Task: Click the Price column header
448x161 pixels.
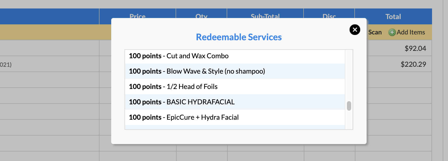Action: pyautogui.click(x=138, y=16)
